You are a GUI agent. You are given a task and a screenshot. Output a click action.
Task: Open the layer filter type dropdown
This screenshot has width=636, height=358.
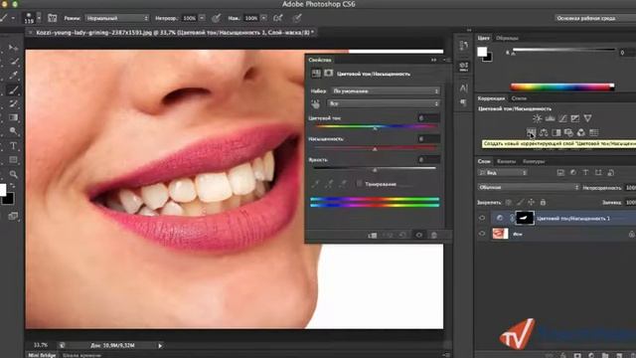[503, 173]
